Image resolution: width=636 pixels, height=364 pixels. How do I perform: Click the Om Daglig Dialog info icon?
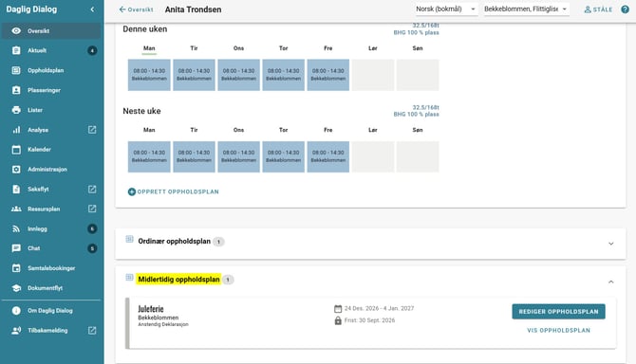point(16,311)
